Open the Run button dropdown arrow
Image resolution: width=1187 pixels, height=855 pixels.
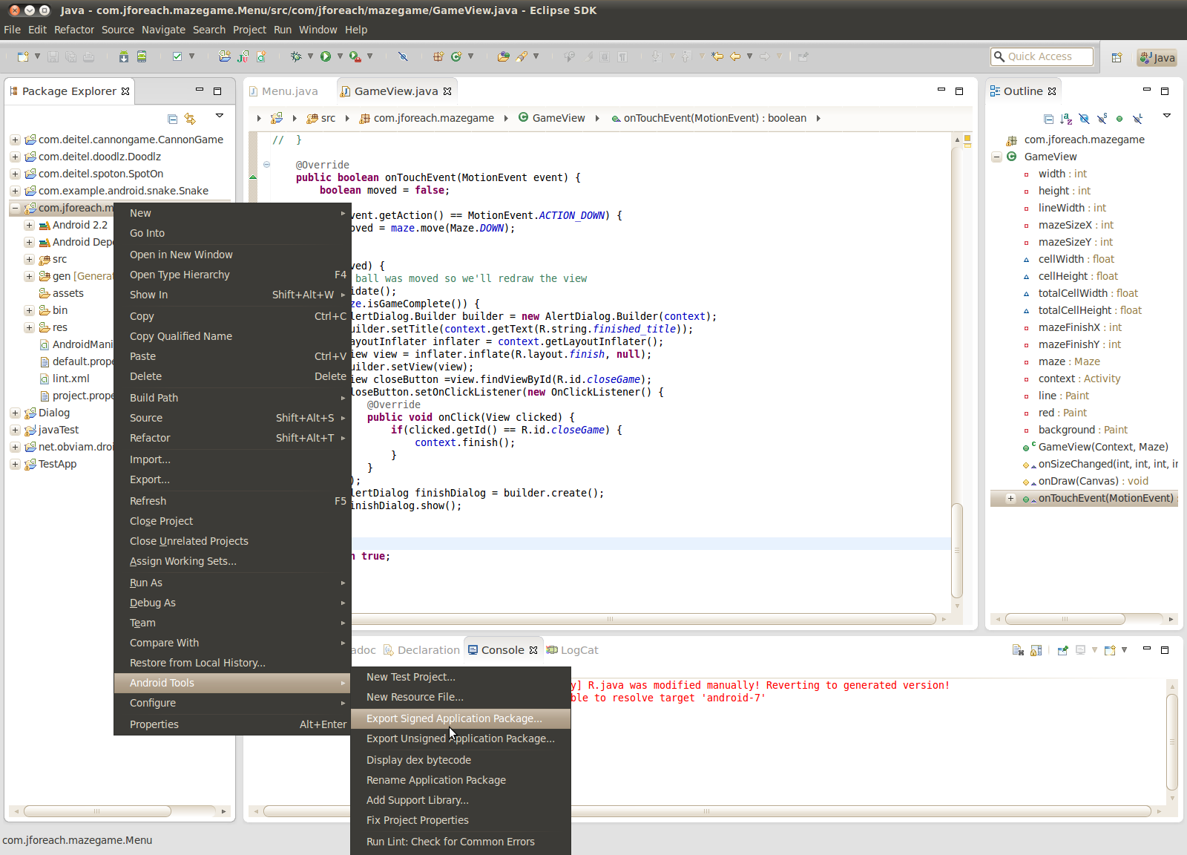(x=340, y=56)
